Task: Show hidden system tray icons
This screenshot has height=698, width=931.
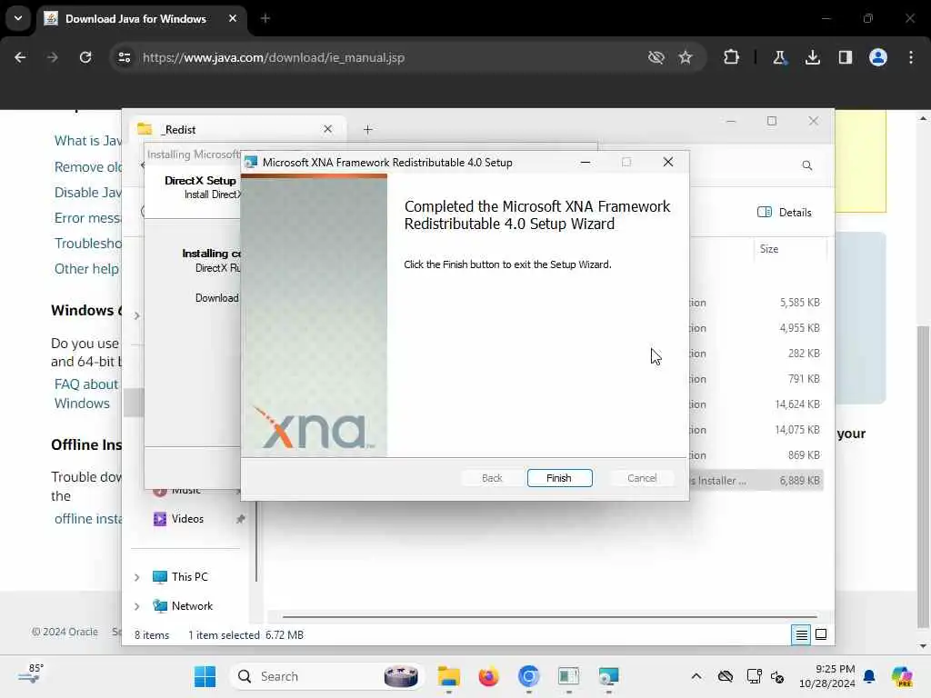Action: pos(696,676)
